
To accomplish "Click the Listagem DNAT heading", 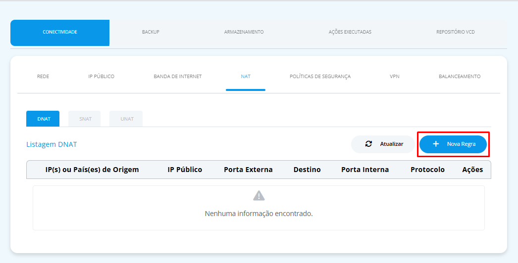I will coord(52,144).
